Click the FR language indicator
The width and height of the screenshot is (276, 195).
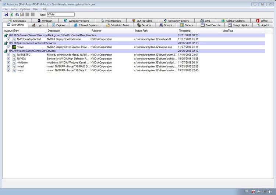click(x=246, y=191)
